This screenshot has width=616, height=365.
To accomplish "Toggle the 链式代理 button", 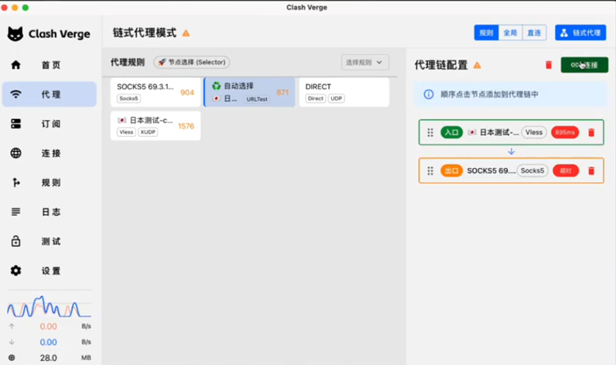I will 580,33.
